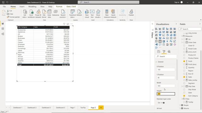The image size is (202, 113).
Task: Collapse the Visualizations pane
Action: [x=176, y=24]
